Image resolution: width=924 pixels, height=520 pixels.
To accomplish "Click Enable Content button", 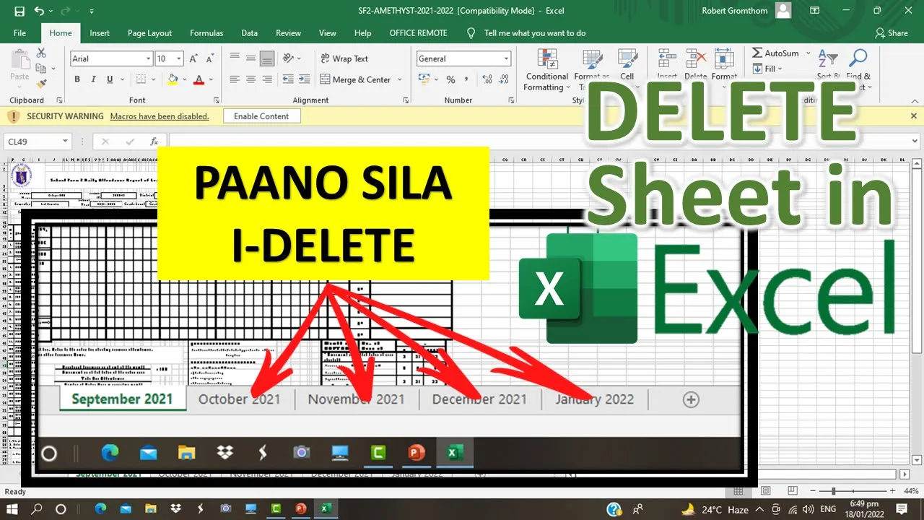I will 261,116.
